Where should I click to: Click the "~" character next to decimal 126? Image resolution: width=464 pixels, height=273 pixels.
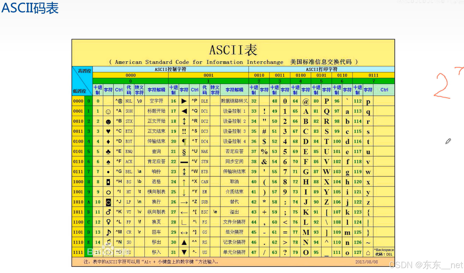pyautogui.click(x=368, y=243)
